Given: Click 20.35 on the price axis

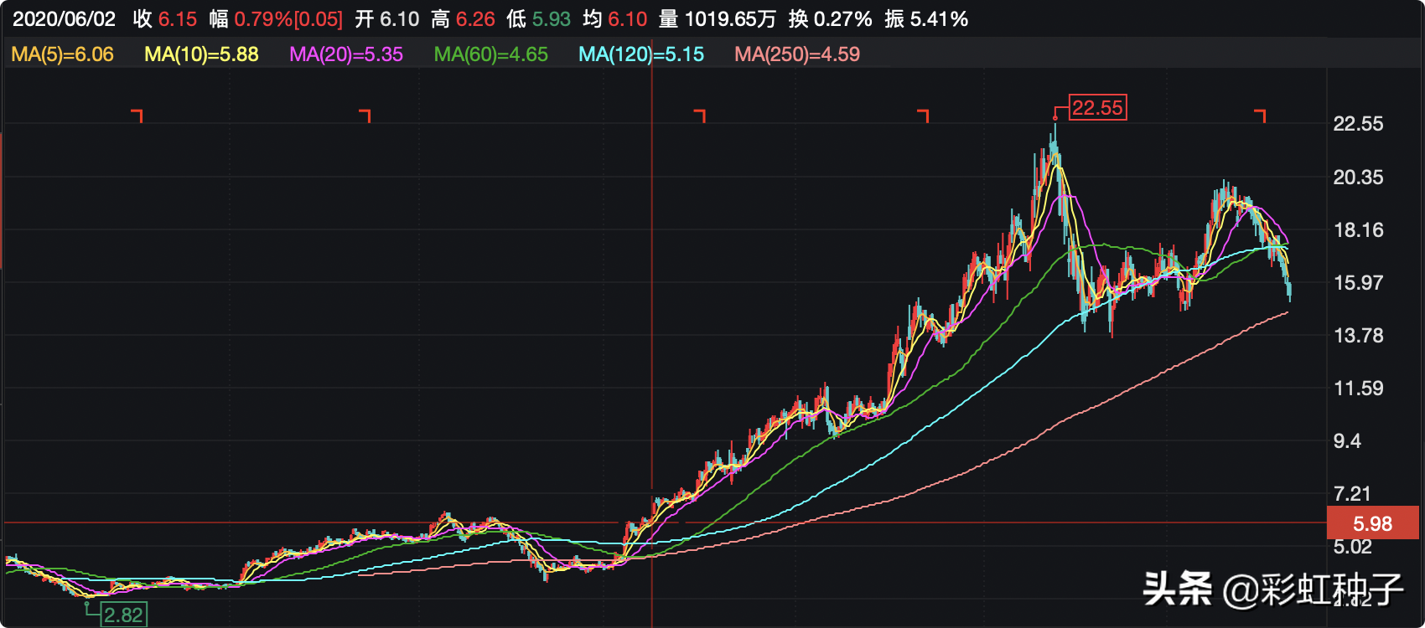Looking at the screenshot, I should (x=1358, y=178).
